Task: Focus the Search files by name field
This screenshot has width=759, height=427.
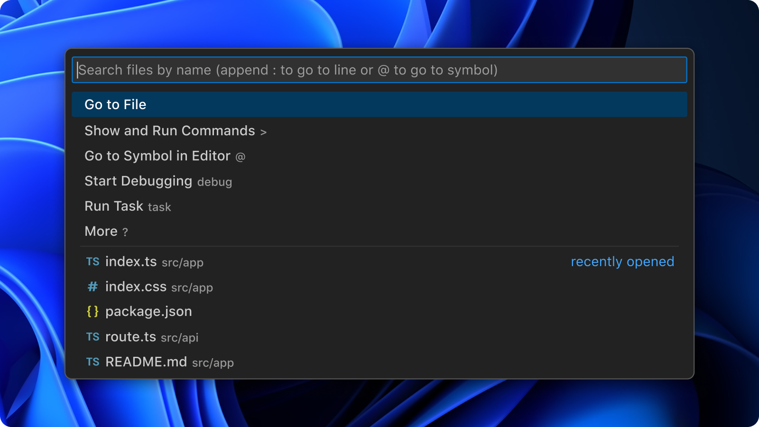Action: click(x=379, y=70)
